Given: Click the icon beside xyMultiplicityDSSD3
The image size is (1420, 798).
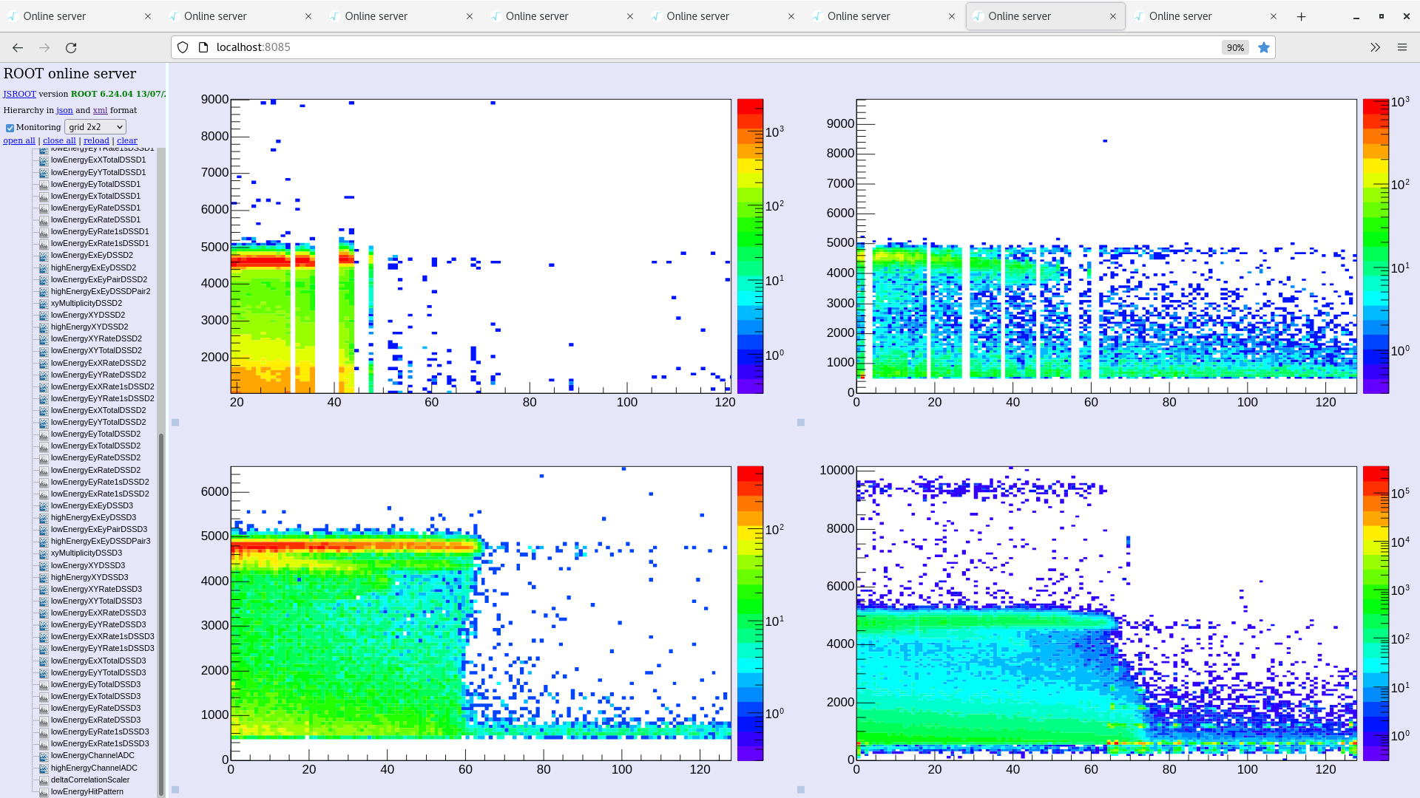Looking at the screenshot, I should (x=44, y=553).
